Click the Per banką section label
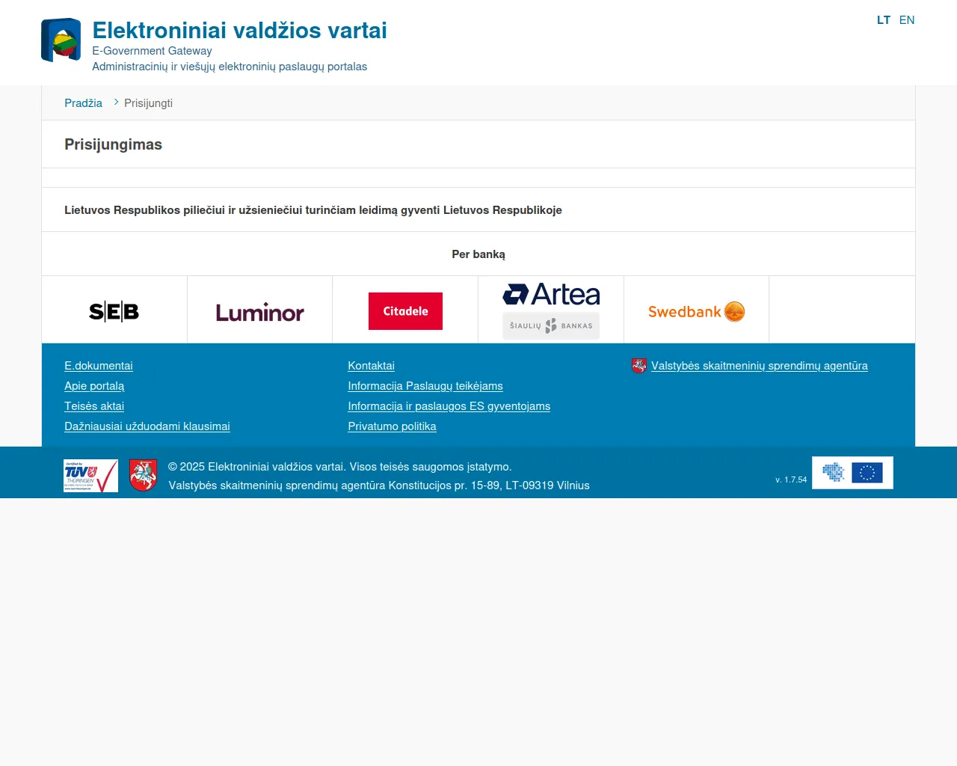Viewport: 957px width, 766px height. (478, 254)
